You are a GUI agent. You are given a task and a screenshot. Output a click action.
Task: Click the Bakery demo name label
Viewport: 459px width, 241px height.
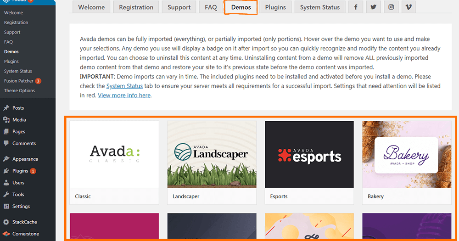375,196
